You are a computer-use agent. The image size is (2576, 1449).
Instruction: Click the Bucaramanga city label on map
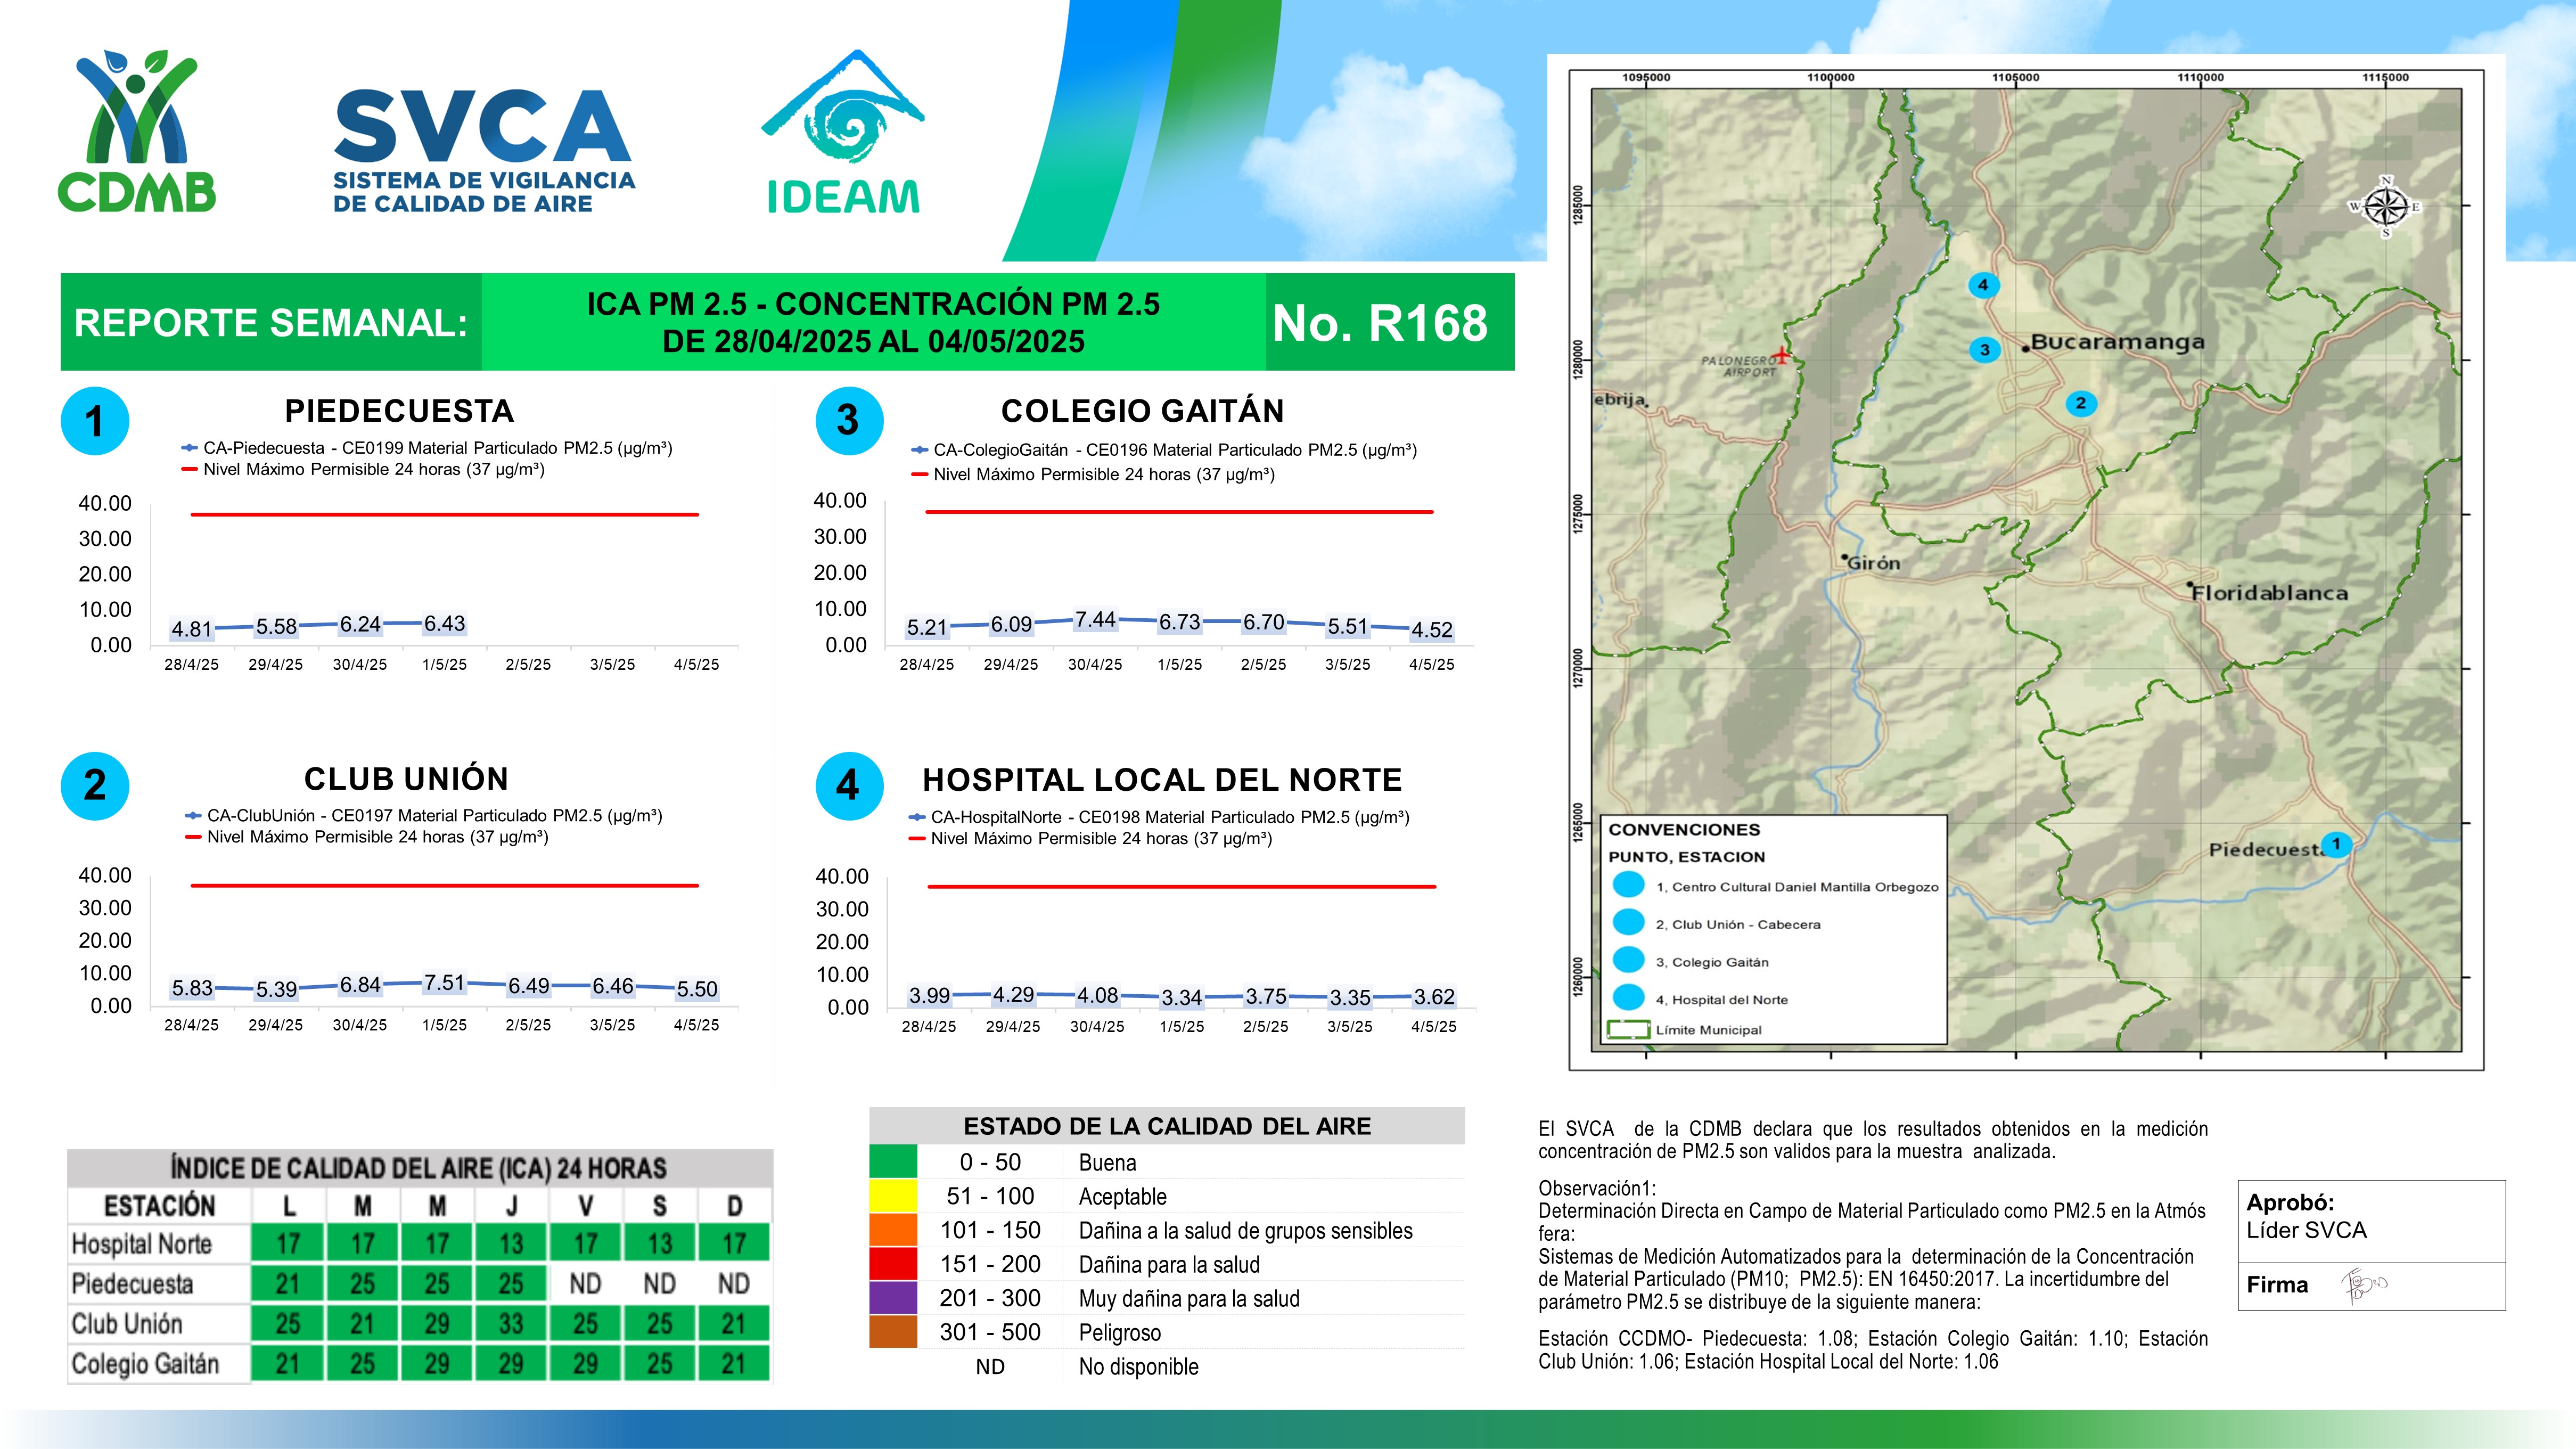2117,342
